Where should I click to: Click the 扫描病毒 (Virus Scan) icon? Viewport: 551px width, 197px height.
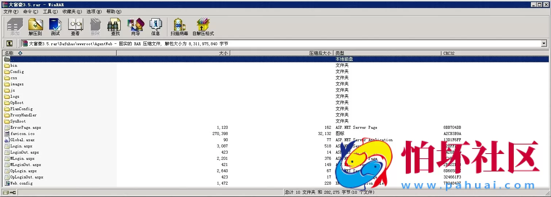pyautogui.click(x=179, y=27)
